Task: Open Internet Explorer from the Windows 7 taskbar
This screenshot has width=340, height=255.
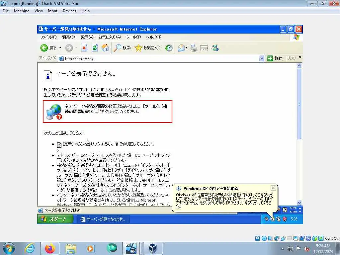Action: coord(30,248)
